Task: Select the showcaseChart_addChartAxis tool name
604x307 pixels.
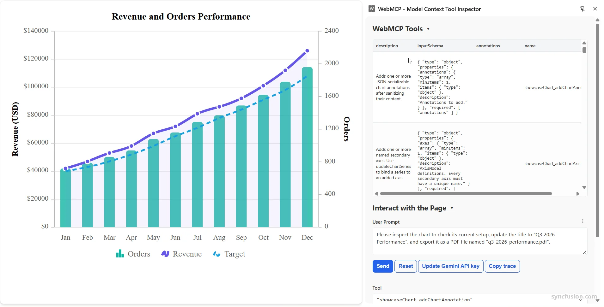Action: [x=552, y=163]
